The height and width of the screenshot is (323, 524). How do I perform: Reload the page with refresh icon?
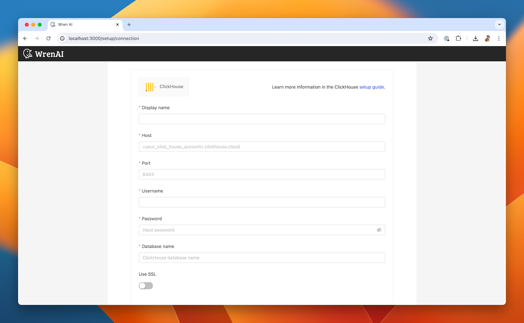(48, 38)
